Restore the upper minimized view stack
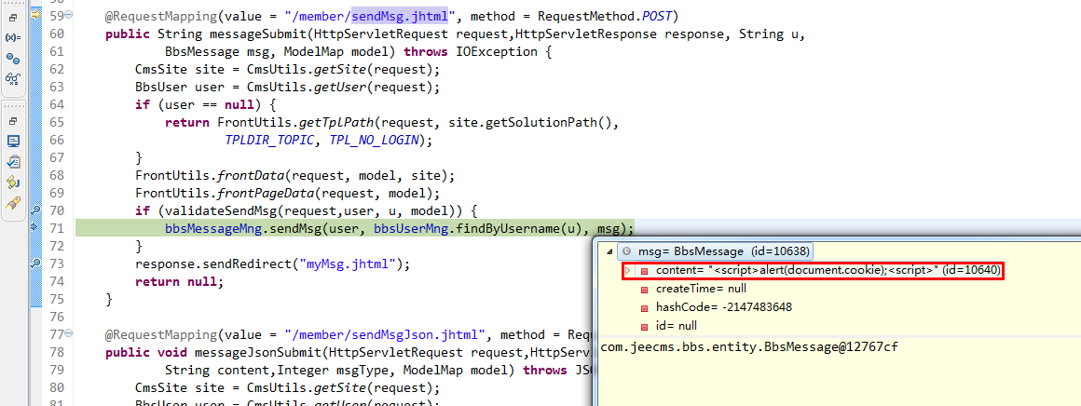Viewport: 1081px width, 406px height. point(12,17)
